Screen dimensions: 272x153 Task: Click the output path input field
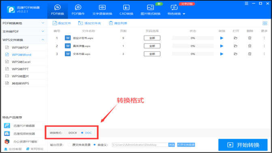coord(140,144)
